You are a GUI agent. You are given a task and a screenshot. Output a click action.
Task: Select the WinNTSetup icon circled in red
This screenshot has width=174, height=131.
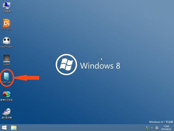coord(7,76)
